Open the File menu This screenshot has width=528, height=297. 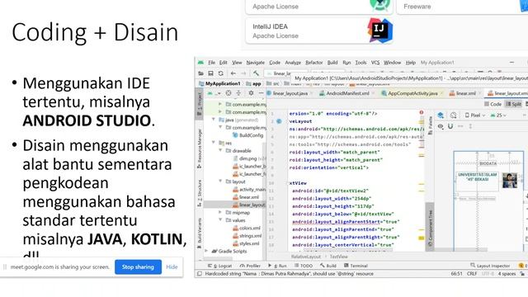(x=211, y=63)
